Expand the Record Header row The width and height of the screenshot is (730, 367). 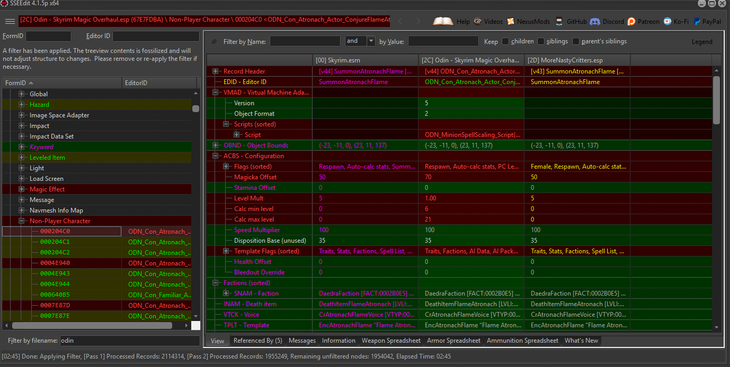pos(216,71)
